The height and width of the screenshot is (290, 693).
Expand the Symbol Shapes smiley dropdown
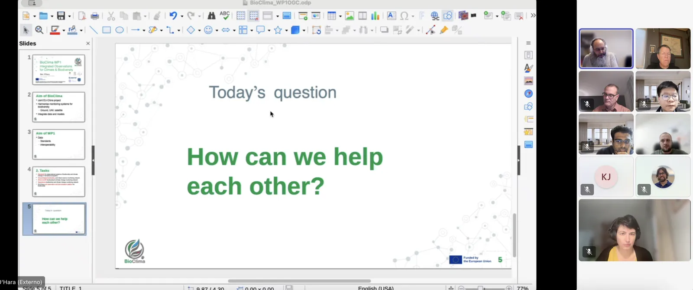click(x=217, y=30)
